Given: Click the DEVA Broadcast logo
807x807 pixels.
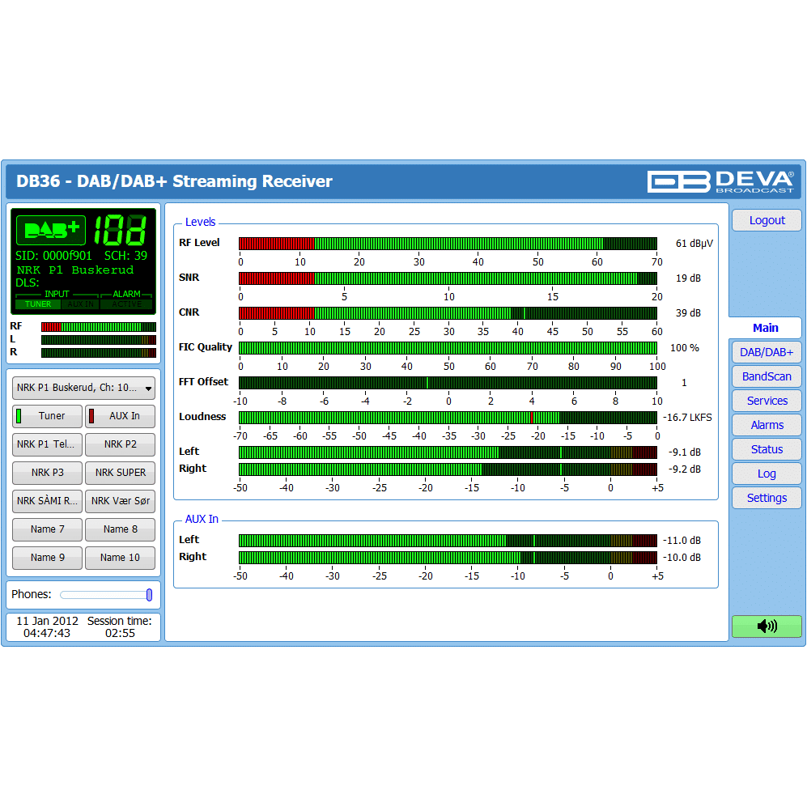Looking at the screenshot, I should coord(720,181).
